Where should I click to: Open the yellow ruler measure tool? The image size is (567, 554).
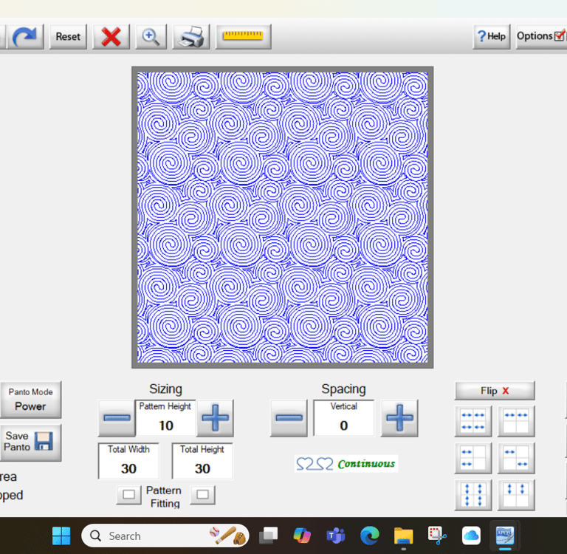pos(243,36)
